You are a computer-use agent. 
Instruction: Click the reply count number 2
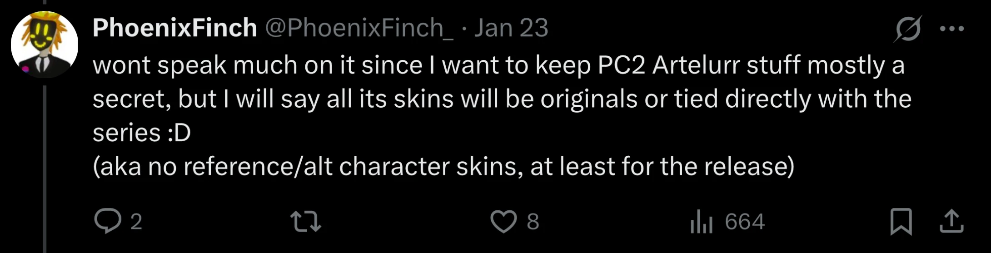[x=136, y=222]
